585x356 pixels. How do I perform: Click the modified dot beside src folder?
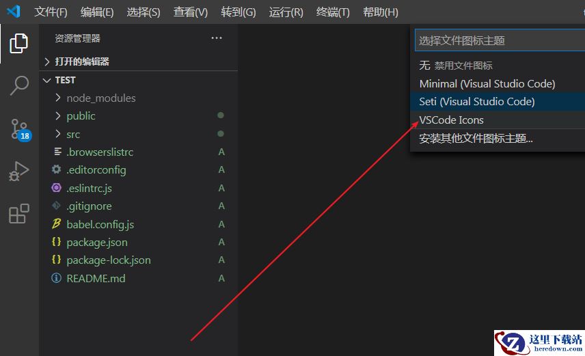pyautogui.click(x=221, y=134)
